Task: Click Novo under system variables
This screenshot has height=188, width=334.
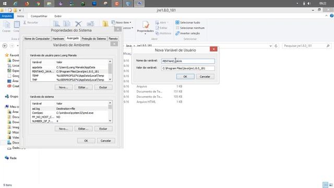Action: [64, 129]
